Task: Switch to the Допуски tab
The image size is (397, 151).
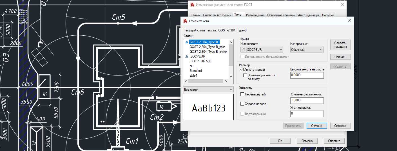Action: [328, 15]
